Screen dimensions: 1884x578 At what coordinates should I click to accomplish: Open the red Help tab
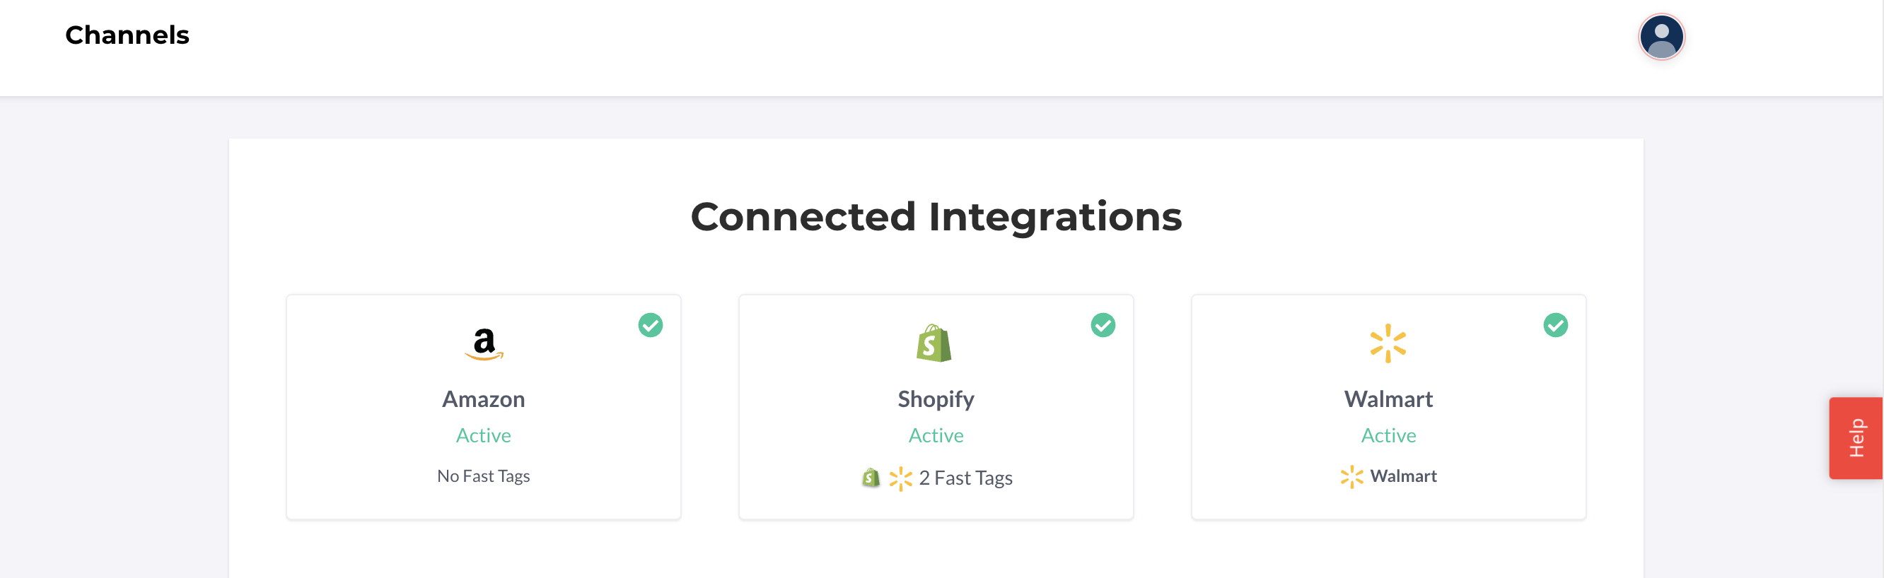[x=1856, y=437]
